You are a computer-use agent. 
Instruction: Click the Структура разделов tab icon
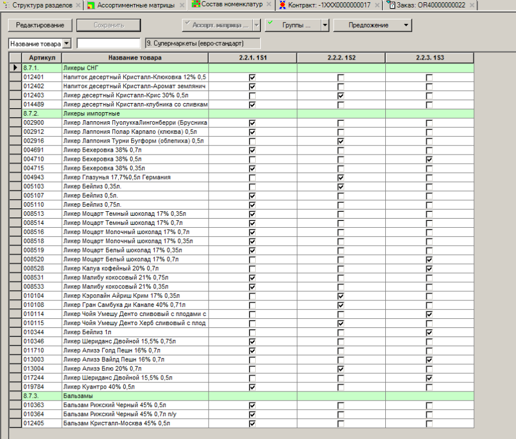(x=6, y=5)
